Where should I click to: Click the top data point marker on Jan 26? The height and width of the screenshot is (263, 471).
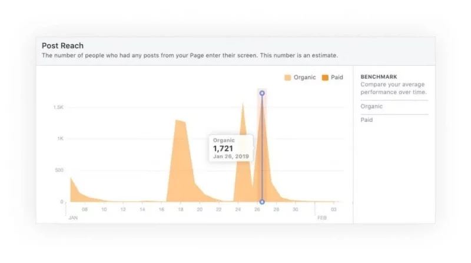click(x=262, y=93)
